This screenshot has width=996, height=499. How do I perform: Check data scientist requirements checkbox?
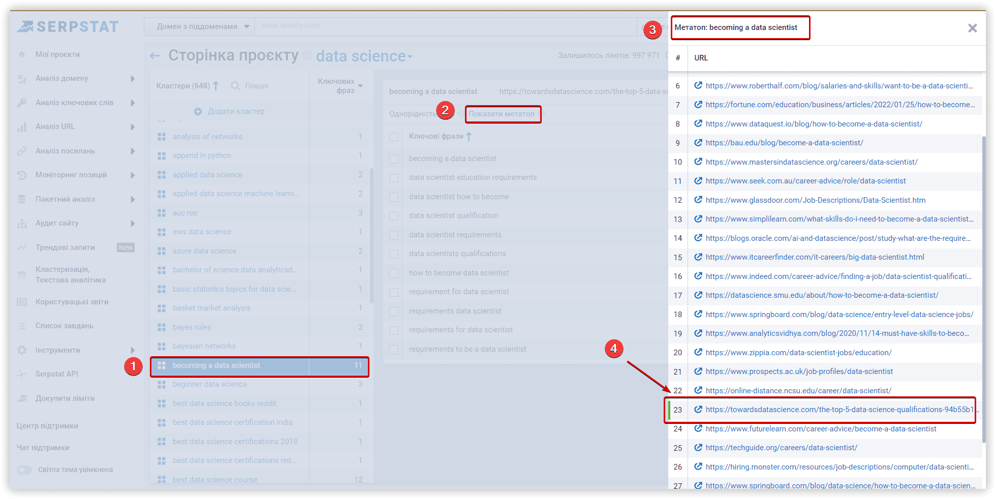tap(393, 235)
